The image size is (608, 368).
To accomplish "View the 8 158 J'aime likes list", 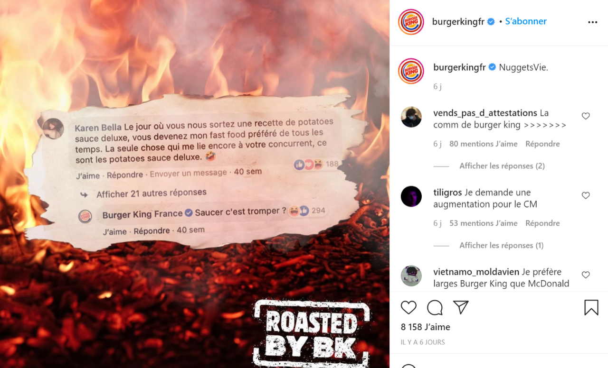I will [426, 327].
